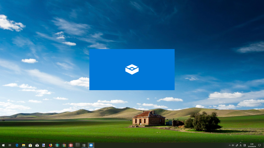The width and height of the screenshot is (264, 148).
Task: Click the Show Desktop strip at the taskbar's far edge
Action: 263,145
